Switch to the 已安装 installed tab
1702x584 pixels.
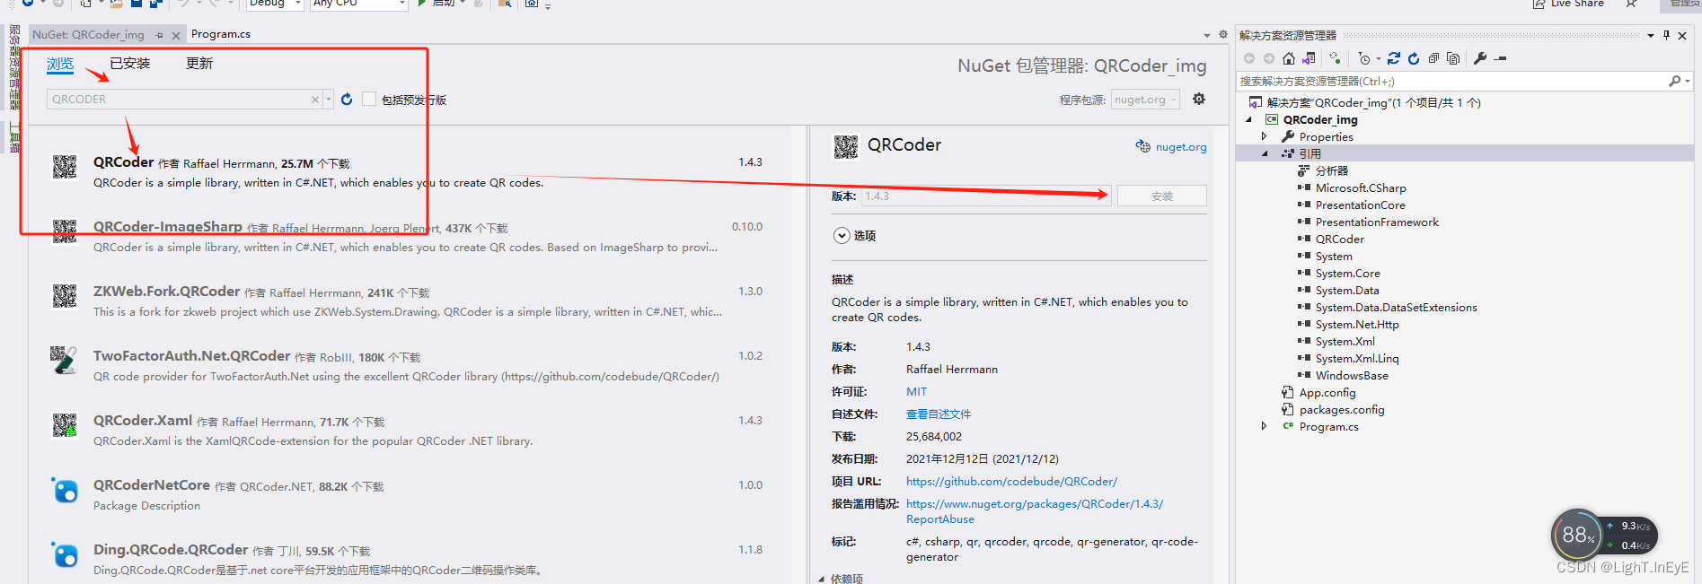point(130,64)
